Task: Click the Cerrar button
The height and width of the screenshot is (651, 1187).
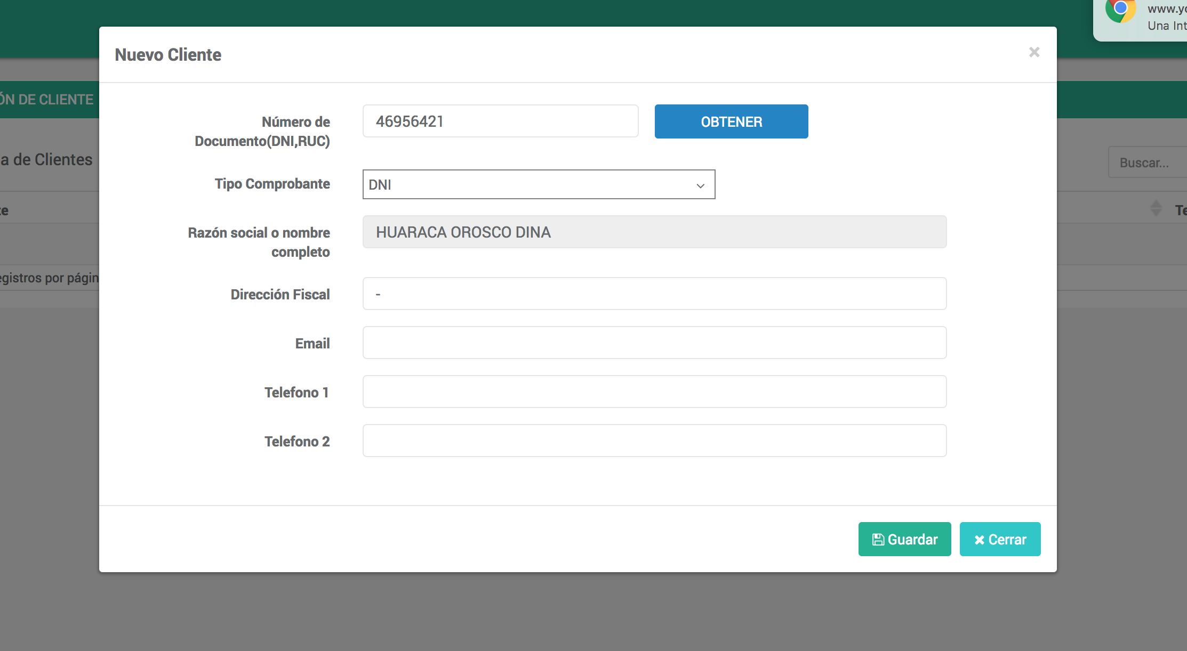Action: click(x=1000, y=539)
